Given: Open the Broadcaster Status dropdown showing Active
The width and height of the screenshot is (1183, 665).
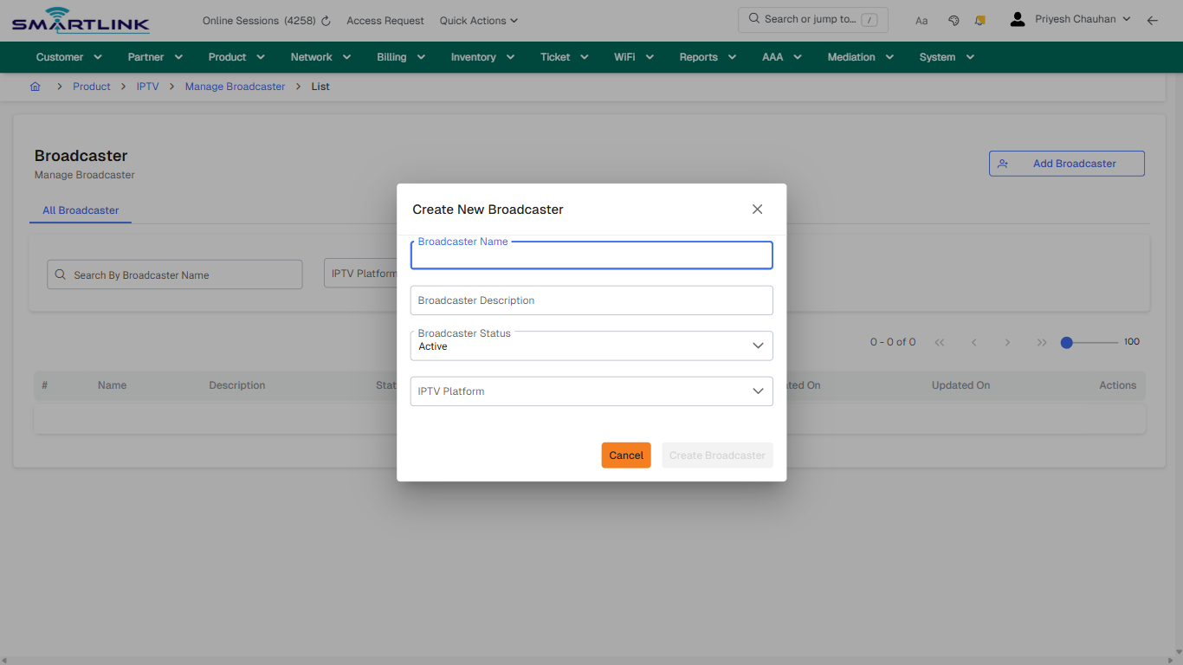Looking at the screenshot, I should coord(591,345).
